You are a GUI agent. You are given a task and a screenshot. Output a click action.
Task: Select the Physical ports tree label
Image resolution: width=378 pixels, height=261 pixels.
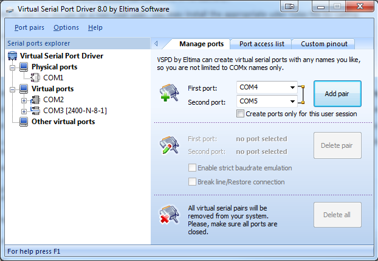(55, 67)
